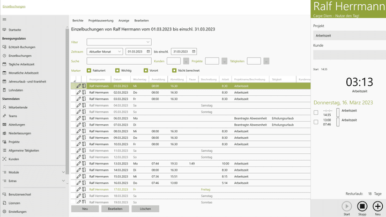Click document icon for 02.03.2023 row

pos(84,93)
